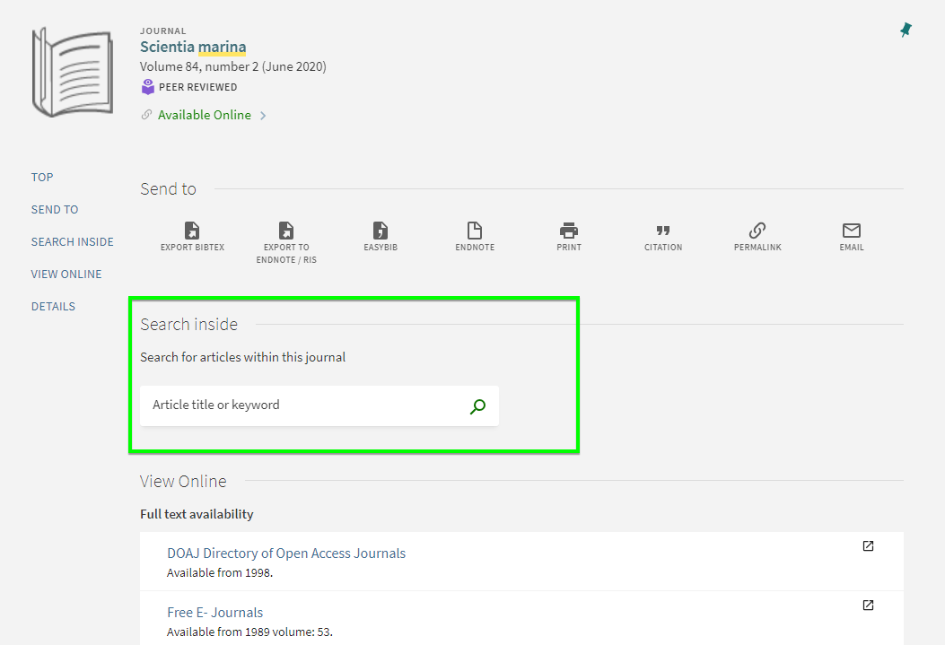This screenshot has height=645, width=945.
Task: Open DOAJ Directory of Open Access Journals
Action: (x=286, y=553)
